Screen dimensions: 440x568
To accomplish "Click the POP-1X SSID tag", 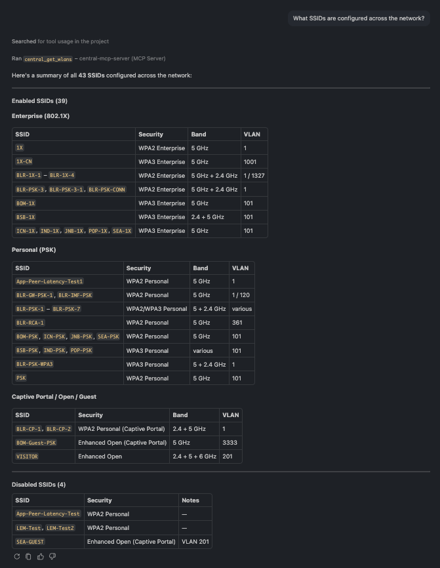I will click(98, 231).
